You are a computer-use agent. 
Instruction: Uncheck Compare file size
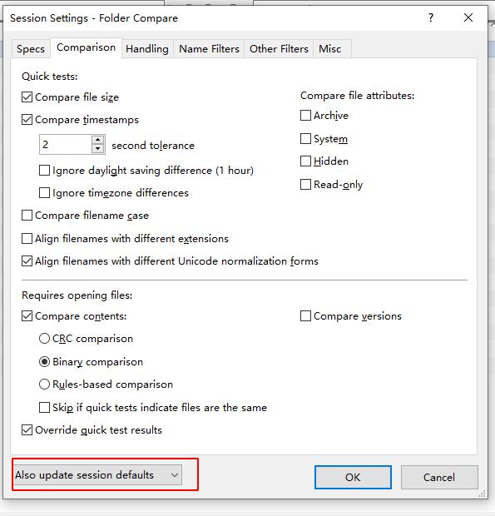[x=27, y=97]
